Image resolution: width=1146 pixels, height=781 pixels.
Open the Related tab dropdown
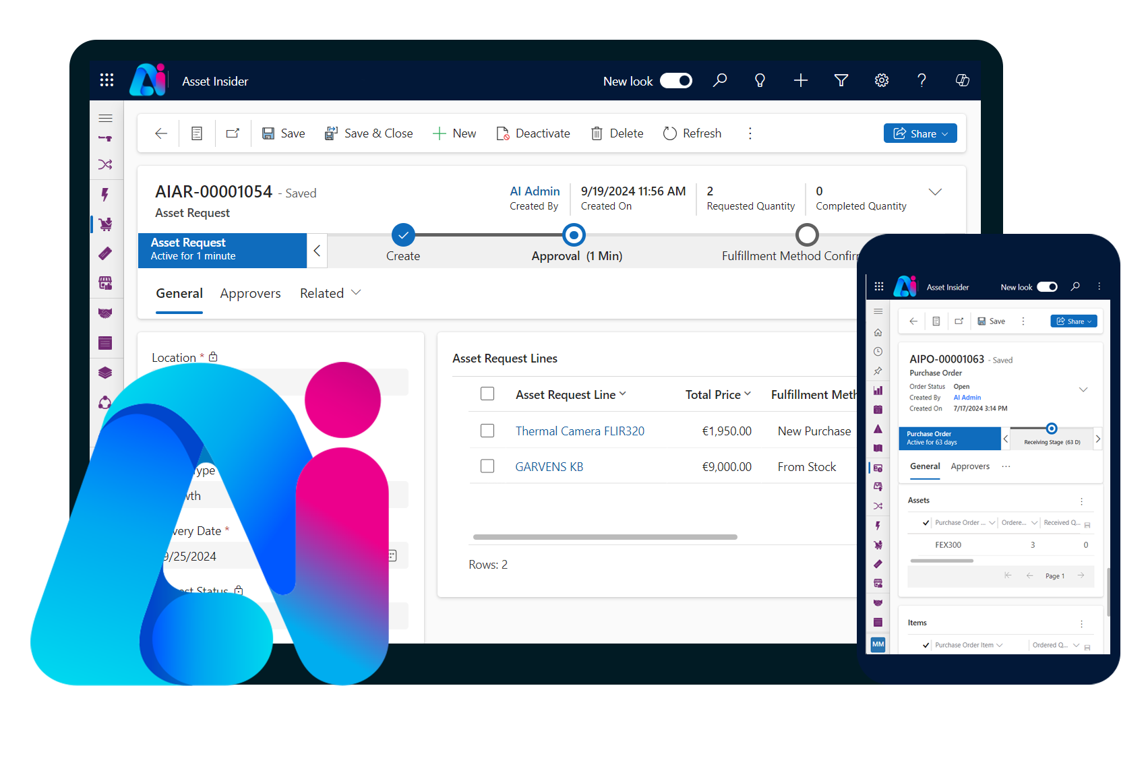click(x=331, y=293)
